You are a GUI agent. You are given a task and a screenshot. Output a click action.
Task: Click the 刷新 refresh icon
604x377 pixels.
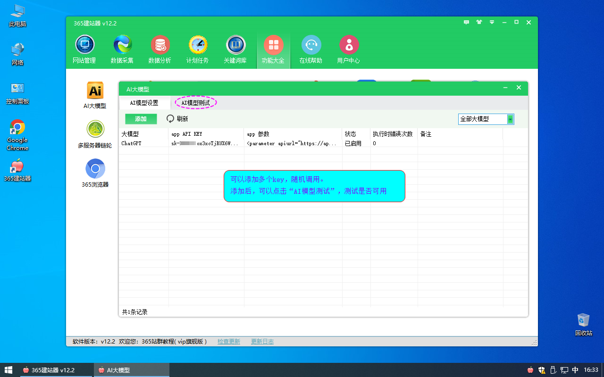[x=170, y=119]
